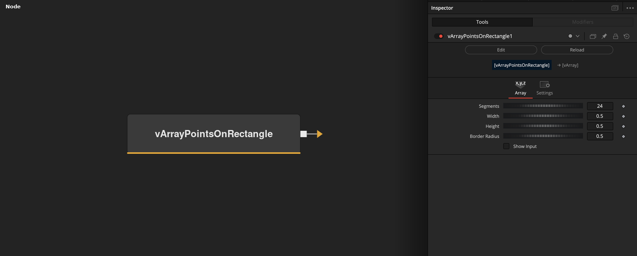The image size is (637, 256).
Task: Click the [vArray] output label
Action: tap(568, 65)
